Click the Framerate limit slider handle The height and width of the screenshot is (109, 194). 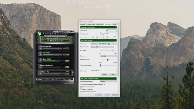(100, 65)
